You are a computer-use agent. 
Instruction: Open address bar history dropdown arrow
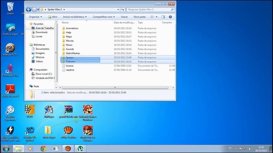coord(118,9)
